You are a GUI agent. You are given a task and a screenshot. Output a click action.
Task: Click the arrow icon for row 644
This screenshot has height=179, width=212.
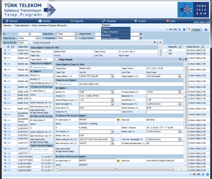click(x=5, y=114)
